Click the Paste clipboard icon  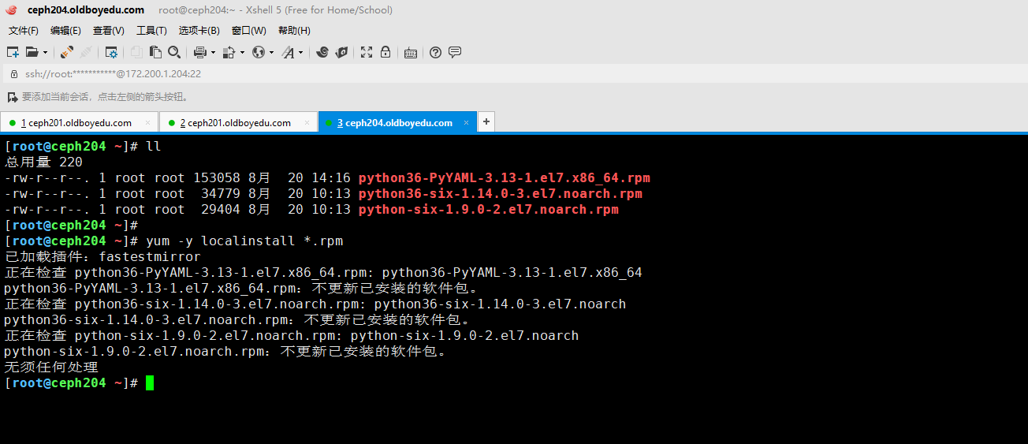155,52
